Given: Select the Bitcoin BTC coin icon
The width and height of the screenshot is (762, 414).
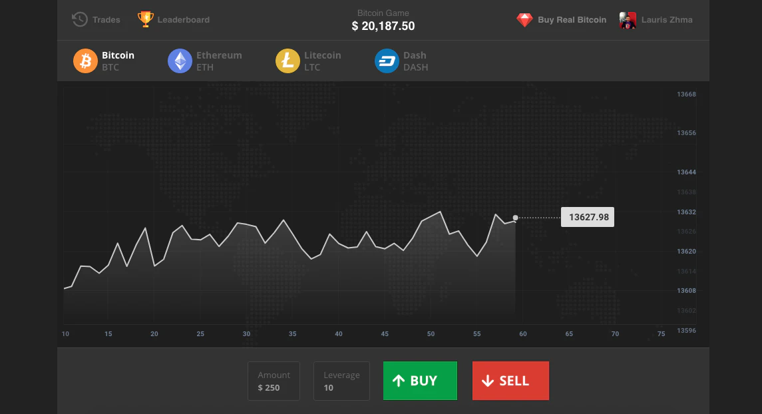Looking at the screenshot, I should tap(85, 61).
